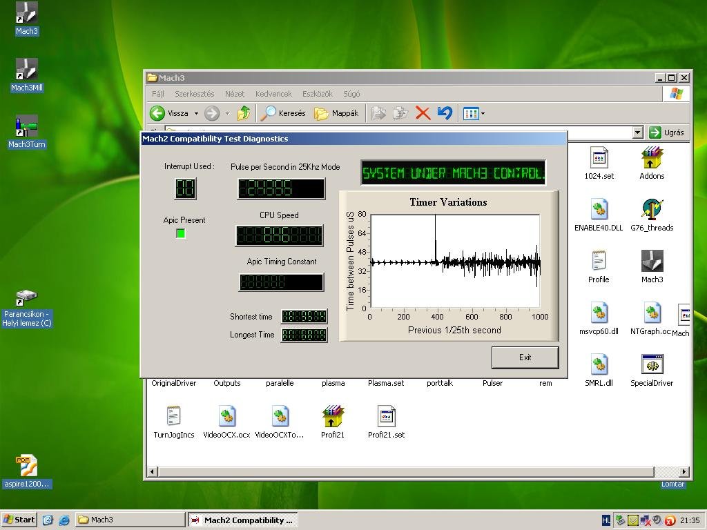
Task: Open the Kedvencek menu
Action: point(273,94)
